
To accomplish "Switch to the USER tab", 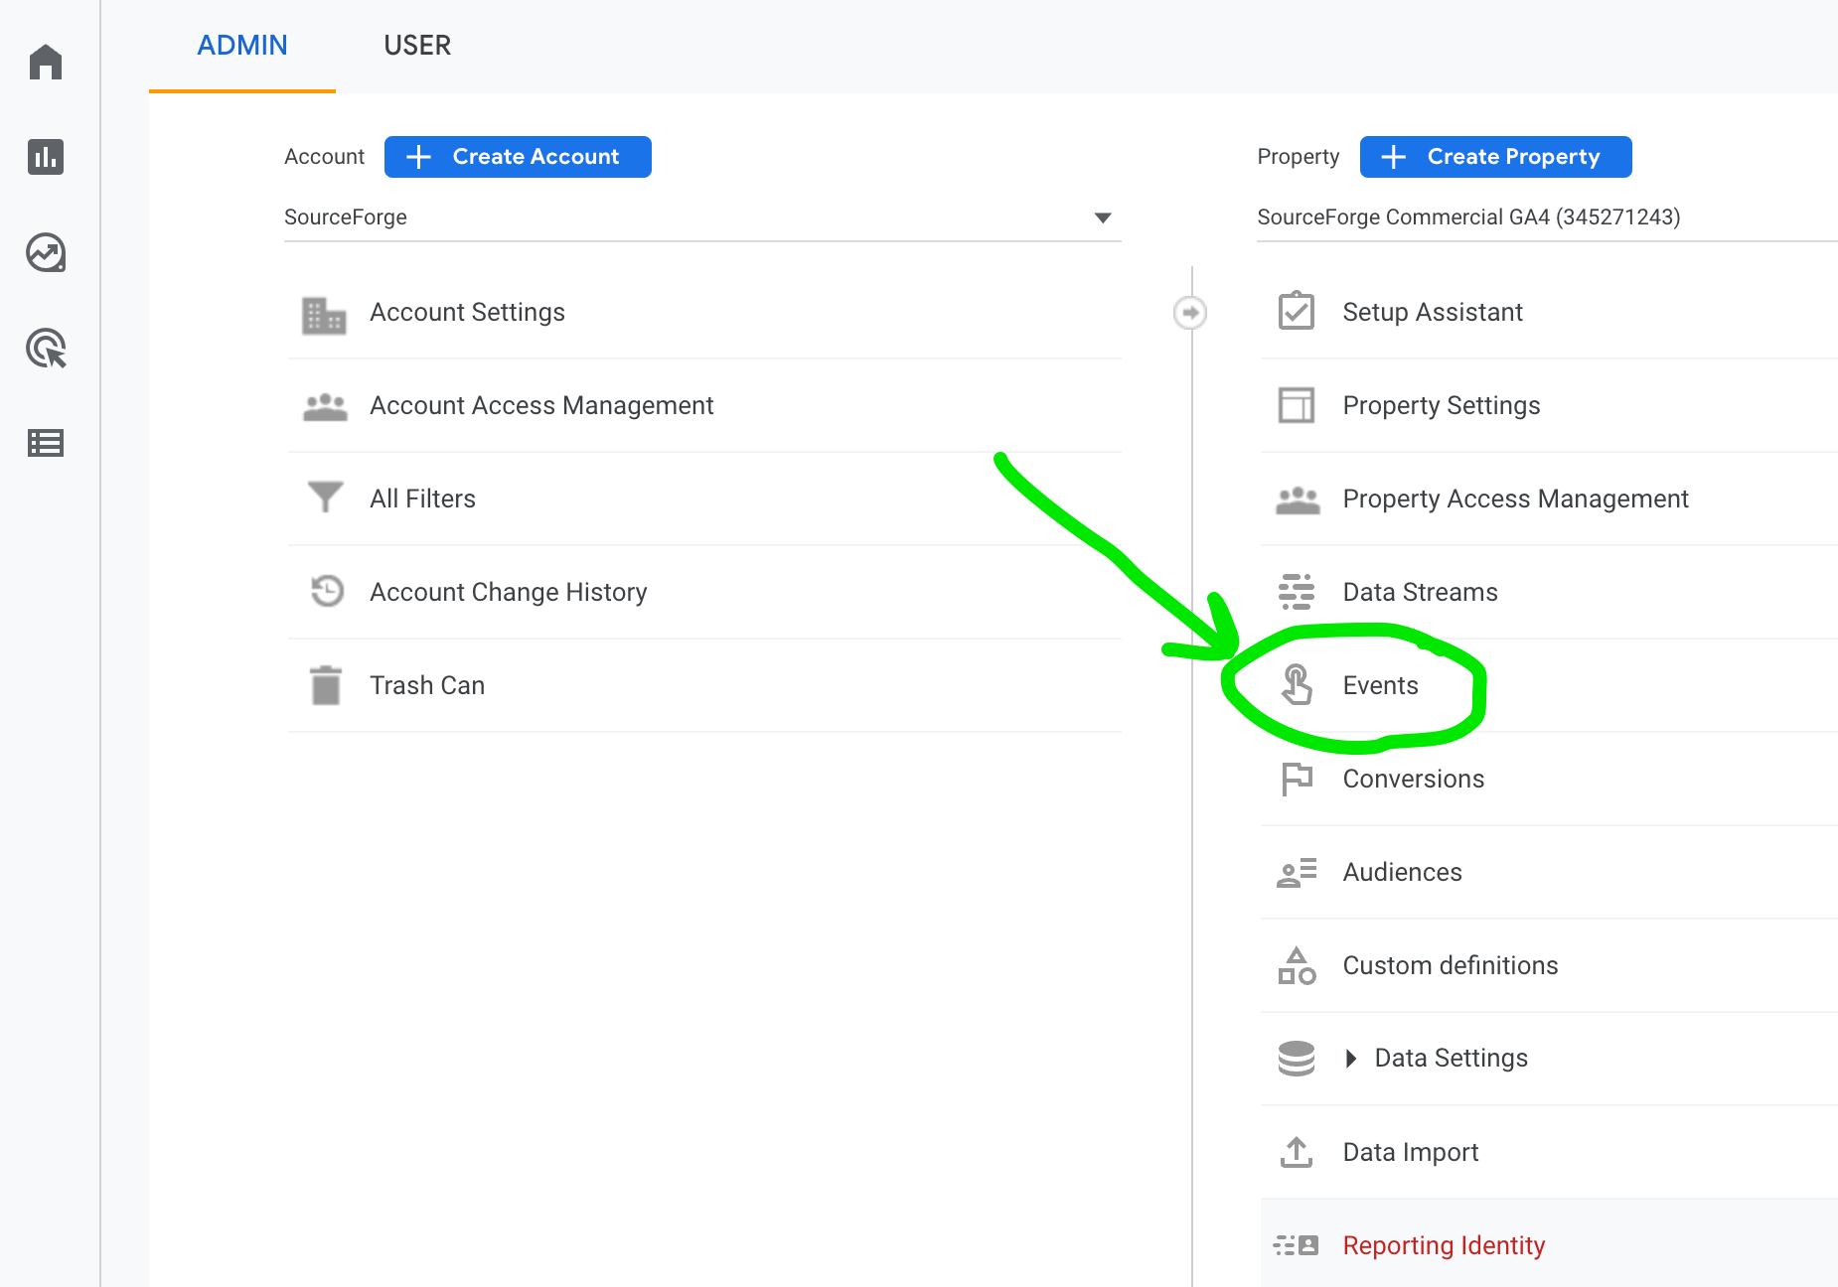I will [x=417, y=45].
